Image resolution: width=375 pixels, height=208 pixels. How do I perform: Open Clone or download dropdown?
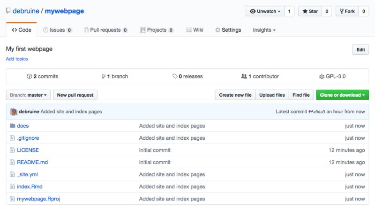(343, 95)
